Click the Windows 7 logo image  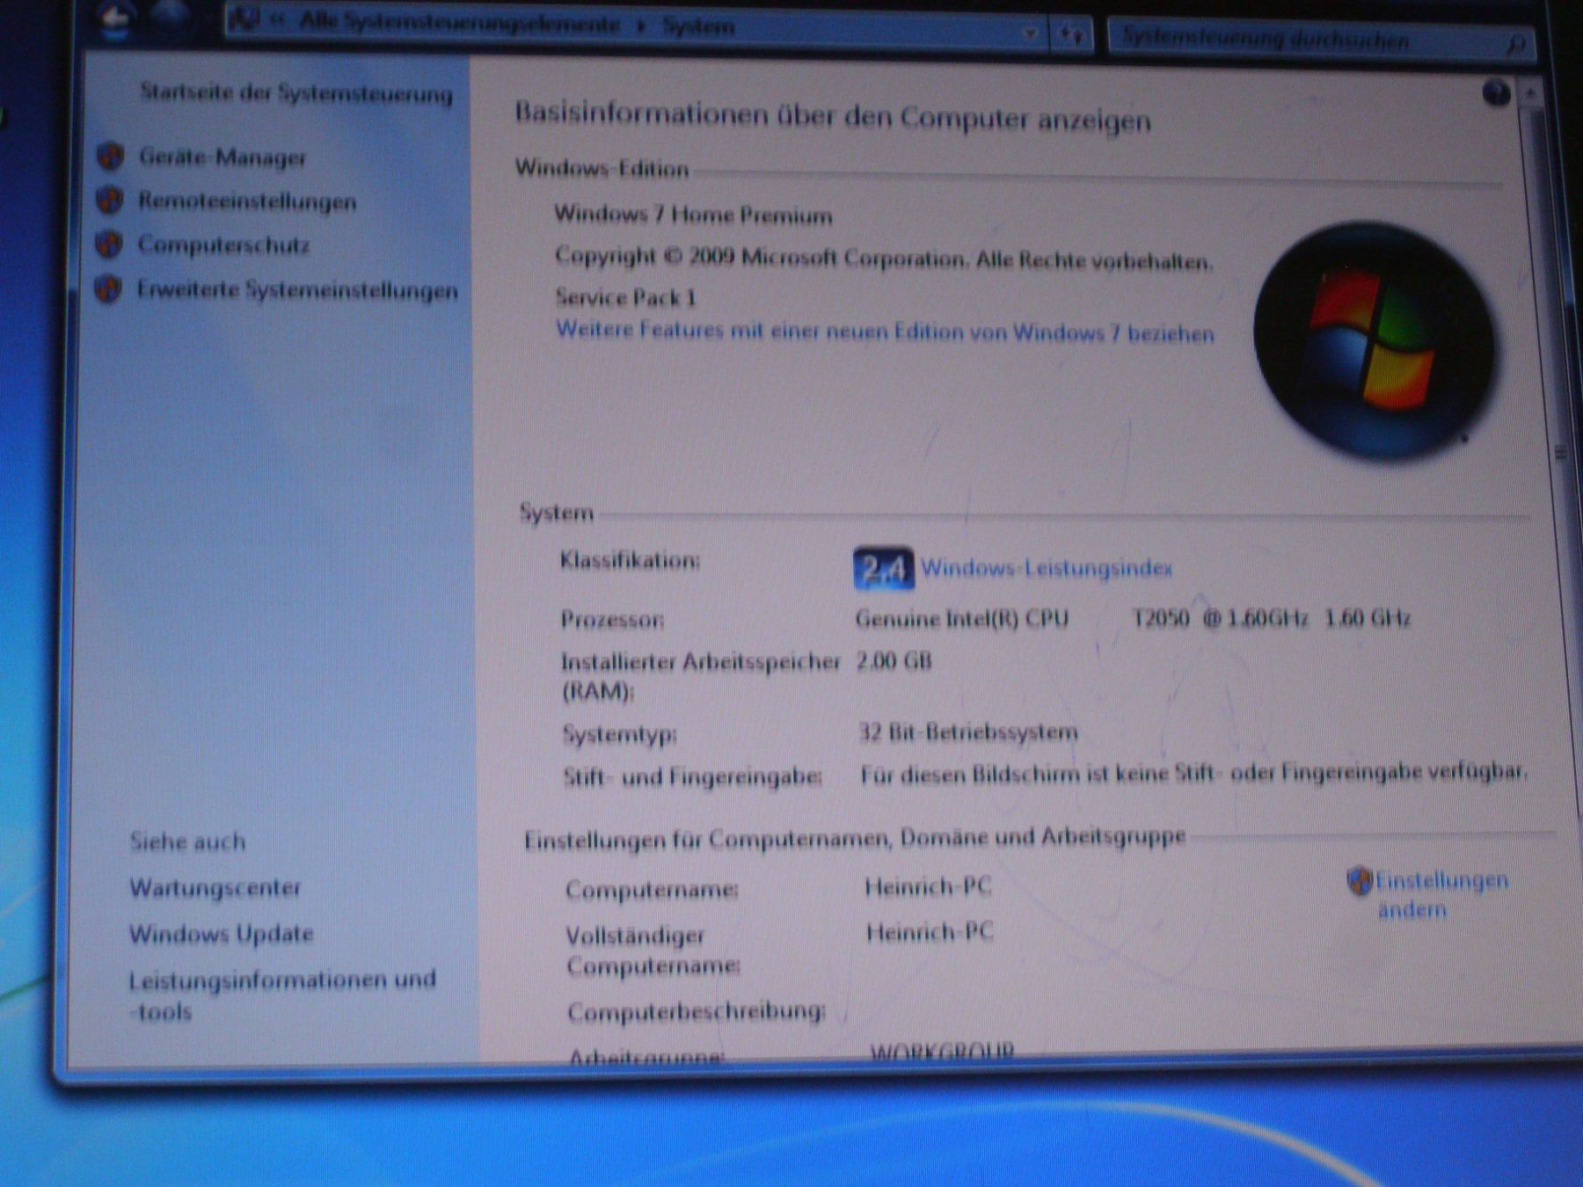point(1375,340)
